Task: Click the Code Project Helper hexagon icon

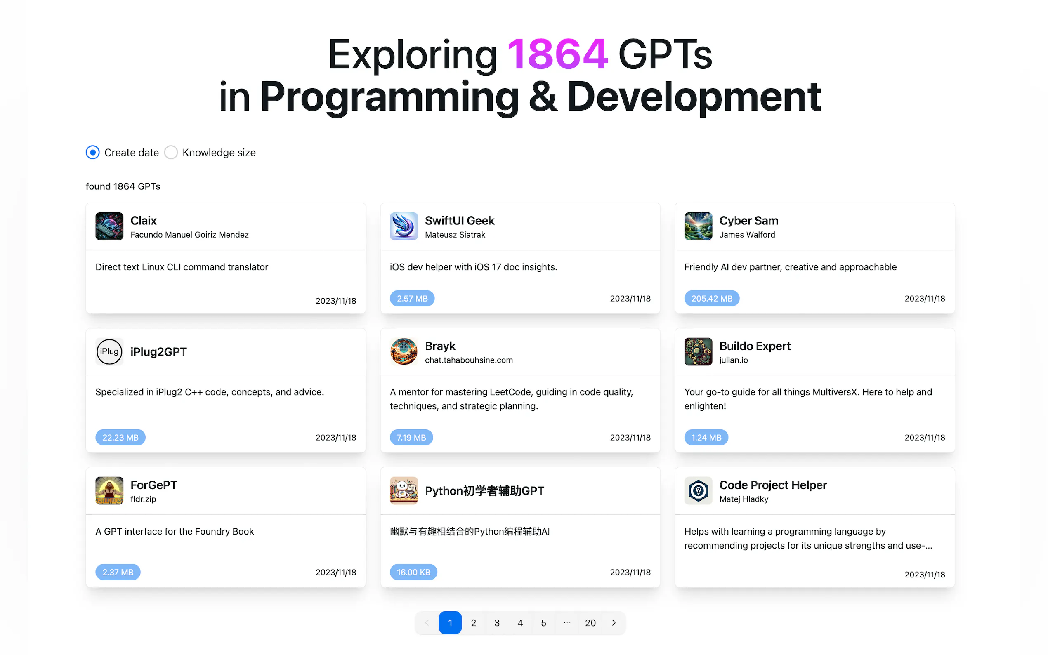Action: point(698,490)
